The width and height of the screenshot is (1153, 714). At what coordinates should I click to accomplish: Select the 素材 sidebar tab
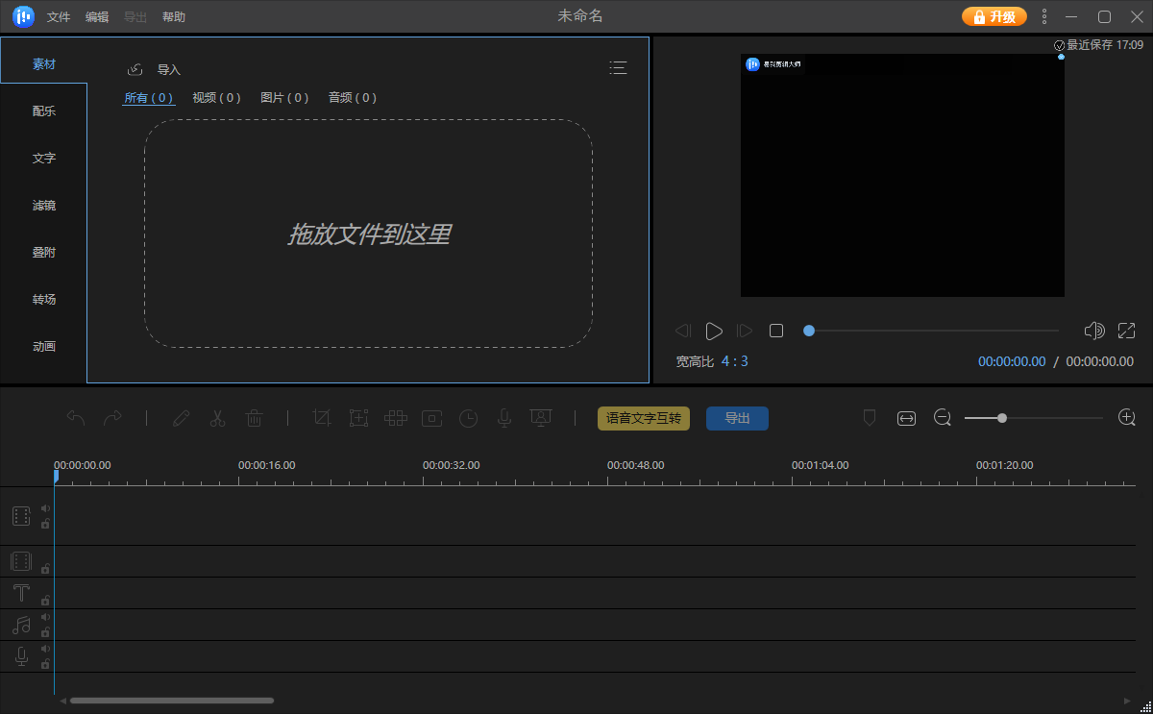tap(43, 63)
